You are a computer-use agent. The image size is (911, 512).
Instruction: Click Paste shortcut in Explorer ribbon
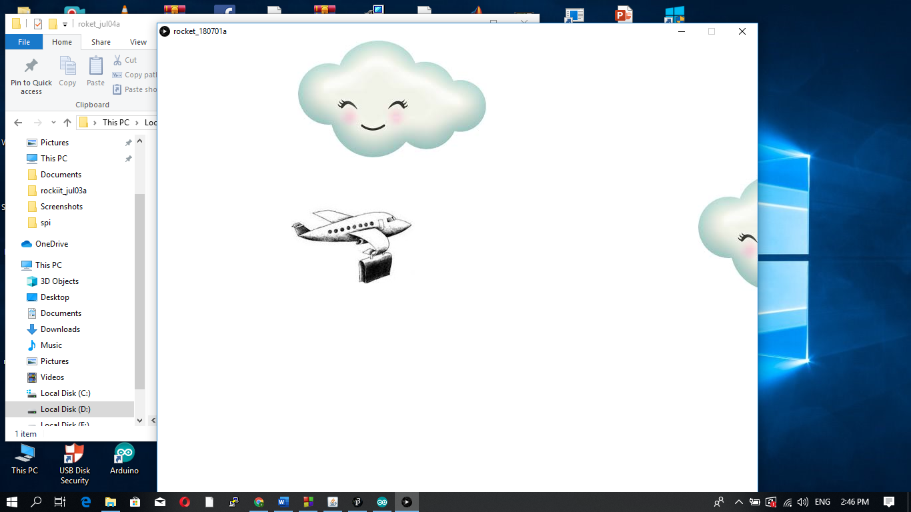[135, 89]
